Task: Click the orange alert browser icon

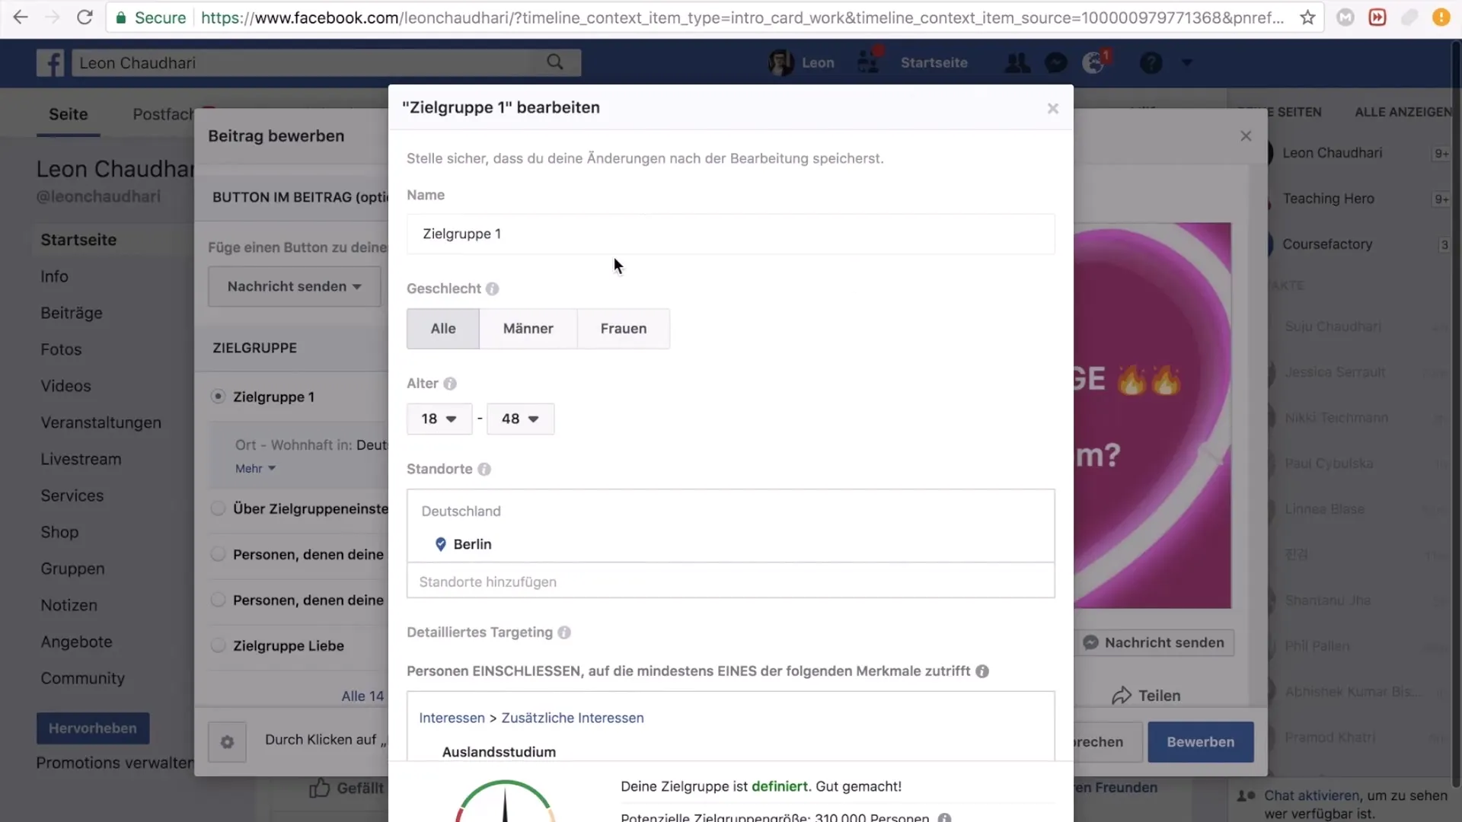Action: point(1441,17)
